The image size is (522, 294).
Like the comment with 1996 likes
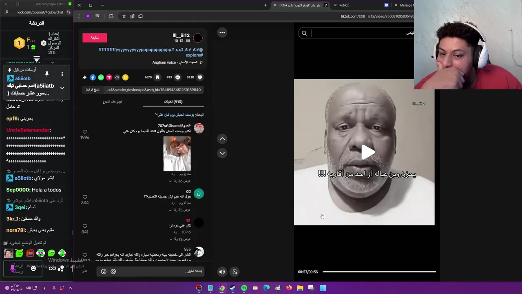pyautogui.click(x=85, y=132)
